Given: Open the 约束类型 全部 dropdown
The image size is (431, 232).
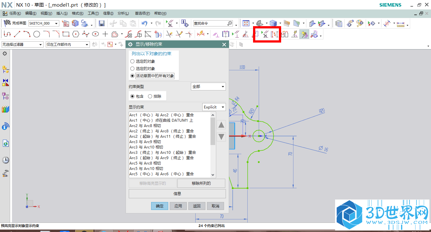Looking at the screenshot, I should (208, 86).
